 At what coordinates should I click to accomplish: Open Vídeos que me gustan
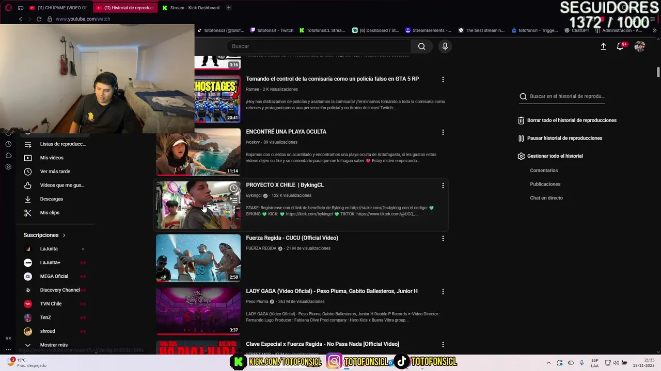tap(55, 185)
